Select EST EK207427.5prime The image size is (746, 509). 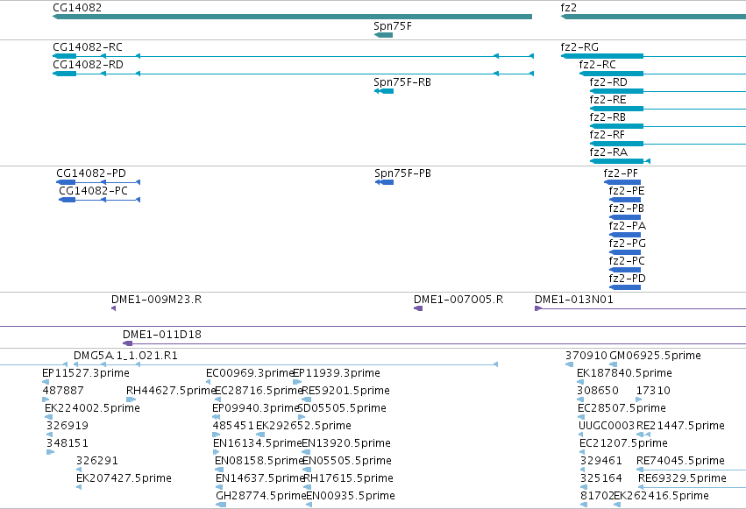[79, 487]
